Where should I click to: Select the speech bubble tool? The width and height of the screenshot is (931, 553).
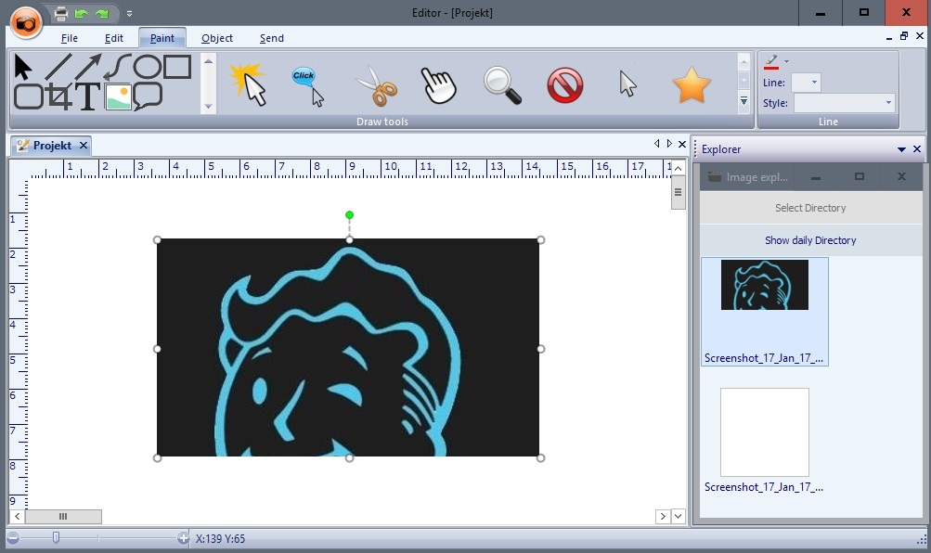(x=148, y=96)
